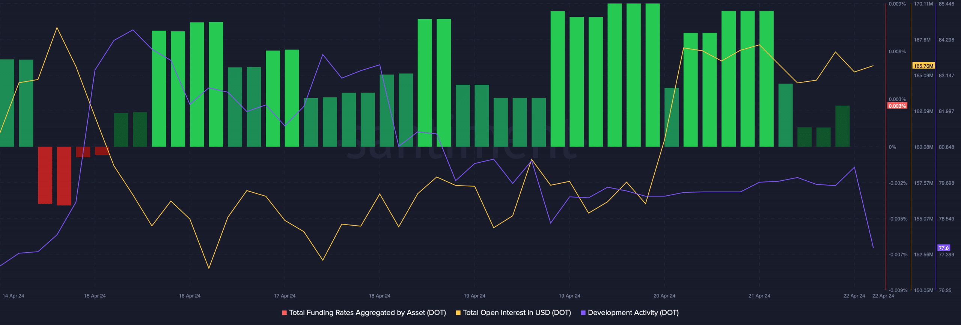
Task: Select the purple 77.6 development activity tag
Action: click(x=944, y=248)
